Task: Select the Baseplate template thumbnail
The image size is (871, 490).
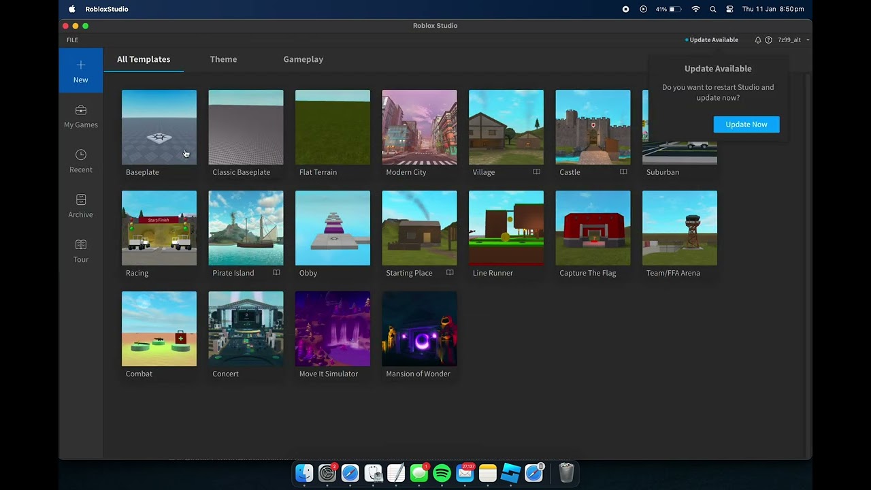Action: tap(159, 127)
